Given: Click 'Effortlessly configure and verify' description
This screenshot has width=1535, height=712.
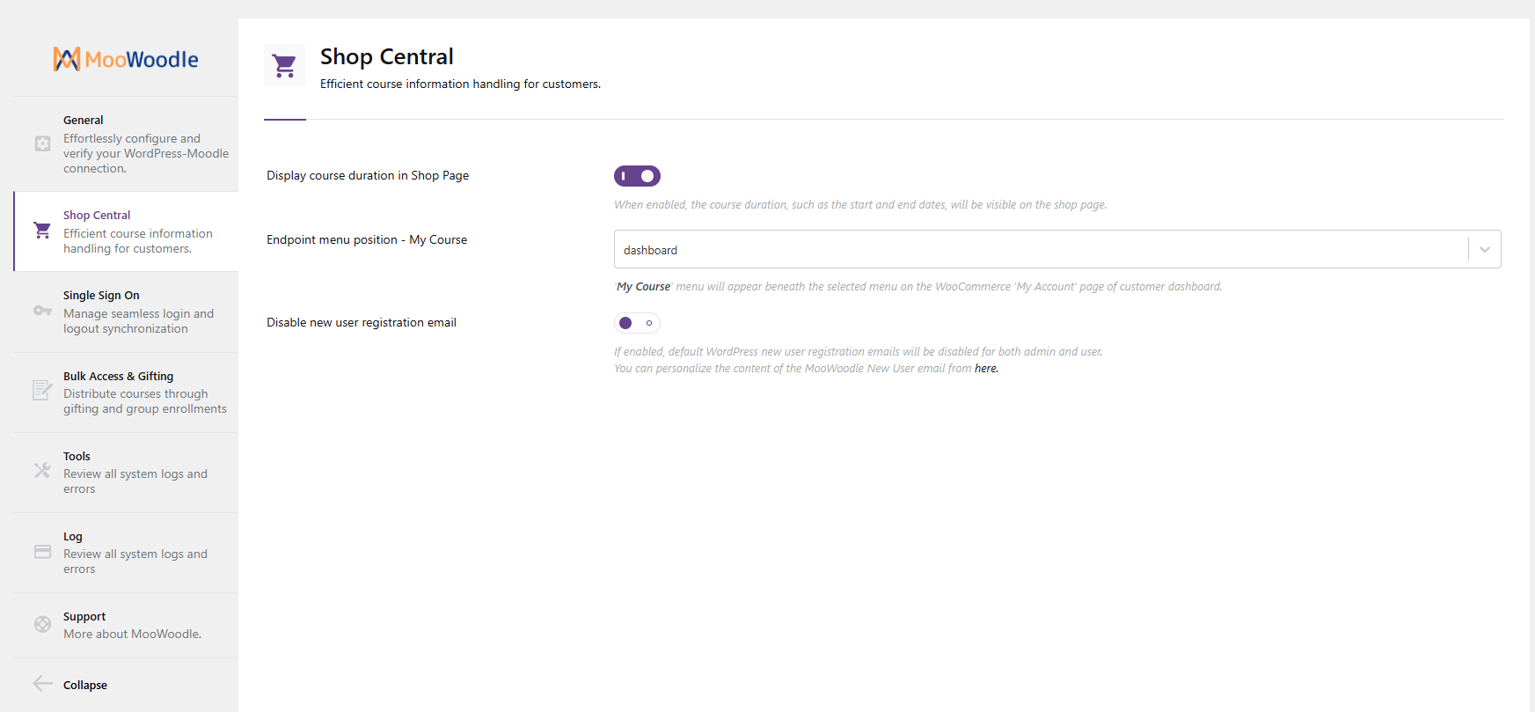Looking at the screenshot, I should pos(146,153).
